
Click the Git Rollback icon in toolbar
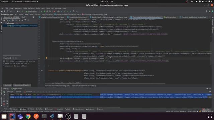(x=77, y=11)
